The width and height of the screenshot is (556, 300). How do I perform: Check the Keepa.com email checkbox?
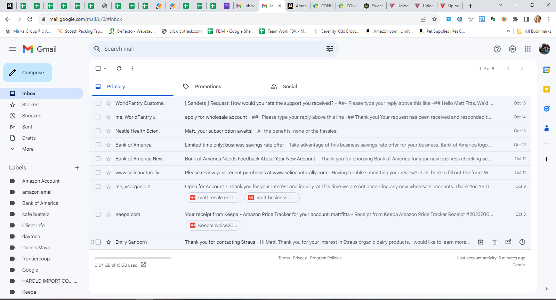[x=98, y=214]
